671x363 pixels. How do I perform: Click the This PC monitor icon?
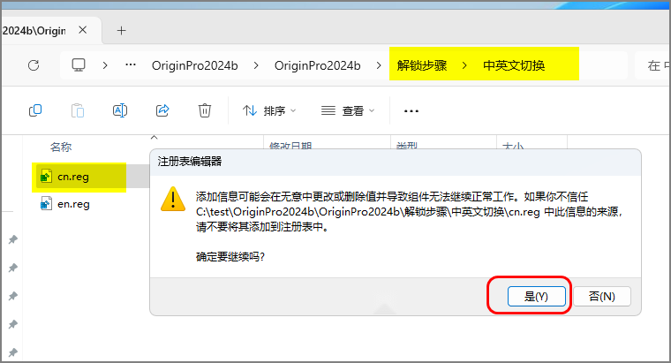click(x=79, y=65)
